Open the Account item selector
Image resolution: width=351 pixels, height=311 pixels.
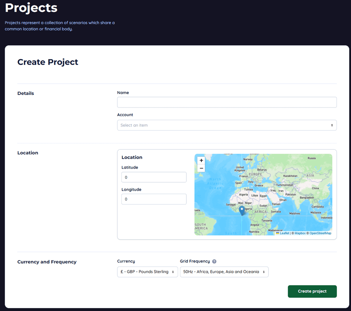click(227, 125)
